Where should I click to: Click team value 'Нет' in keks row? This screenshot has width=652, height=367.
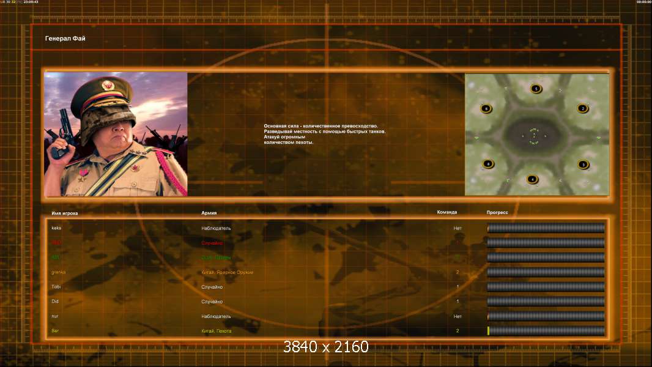458,228
